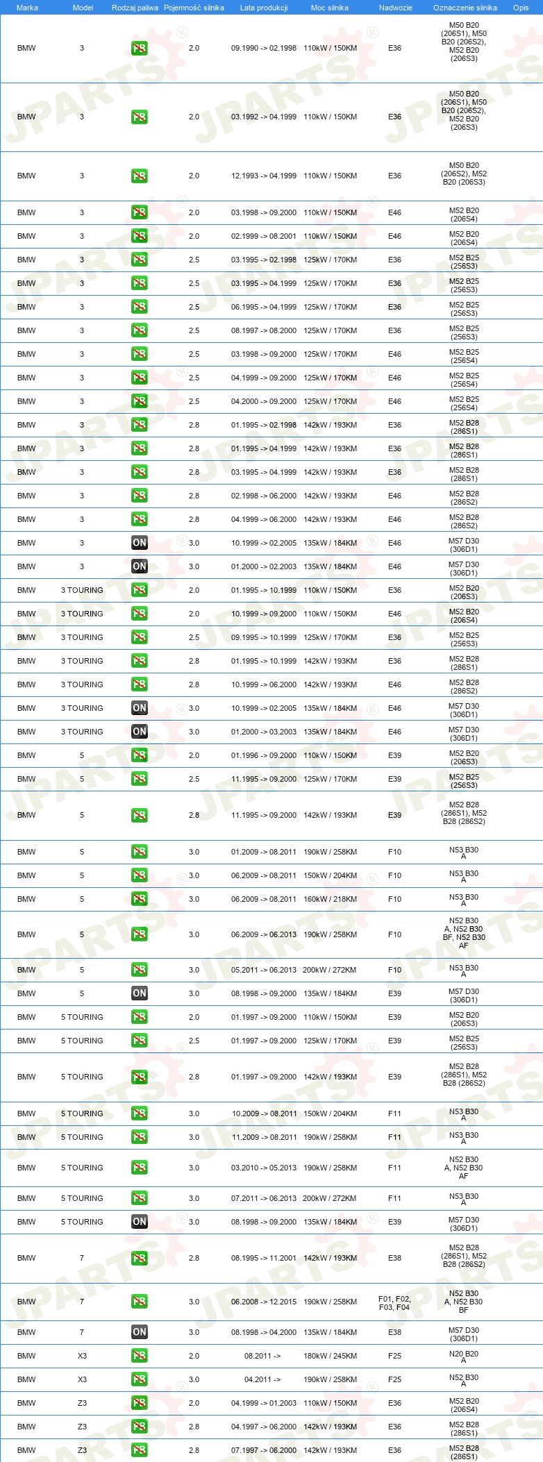Select the date cell 04.1997 -> 06.2000
The height and width of the screenshot is (1462, 543).
coord(264,1427)
